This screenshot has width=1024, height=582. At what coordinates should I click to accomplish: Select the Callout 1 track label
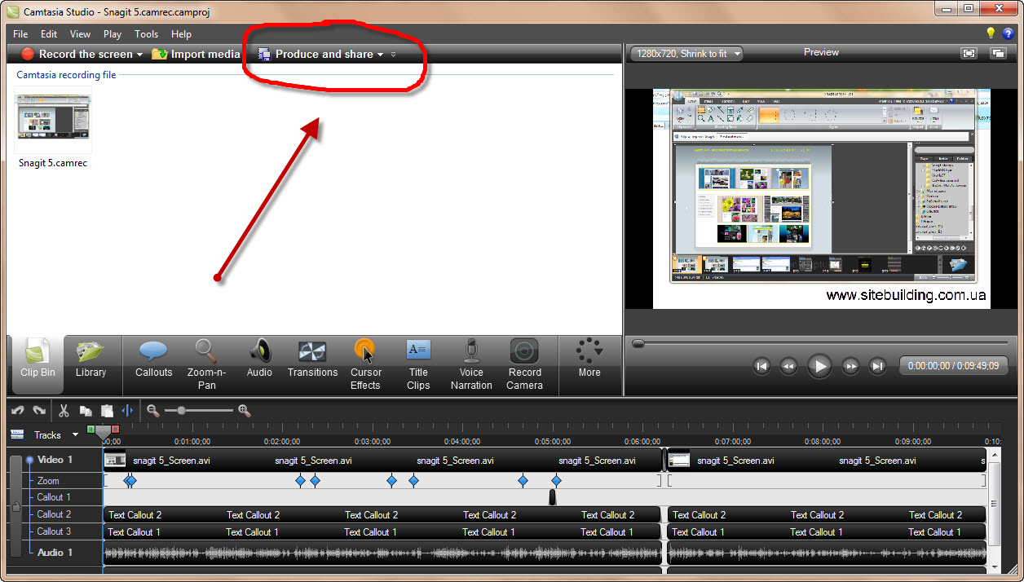pyautogui.click(x=54, y=497)
